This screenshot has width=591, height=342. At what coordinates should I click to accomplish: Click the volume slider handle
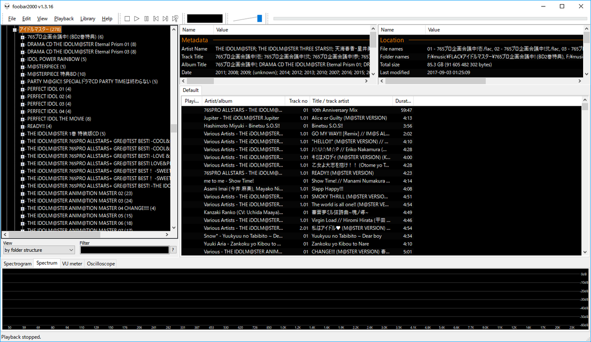click(x=259, y=18)
